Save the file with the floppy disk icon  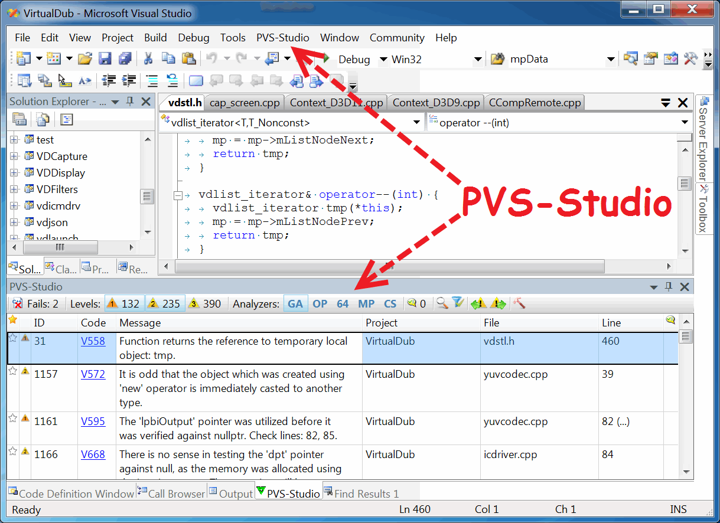coord(105,58)
